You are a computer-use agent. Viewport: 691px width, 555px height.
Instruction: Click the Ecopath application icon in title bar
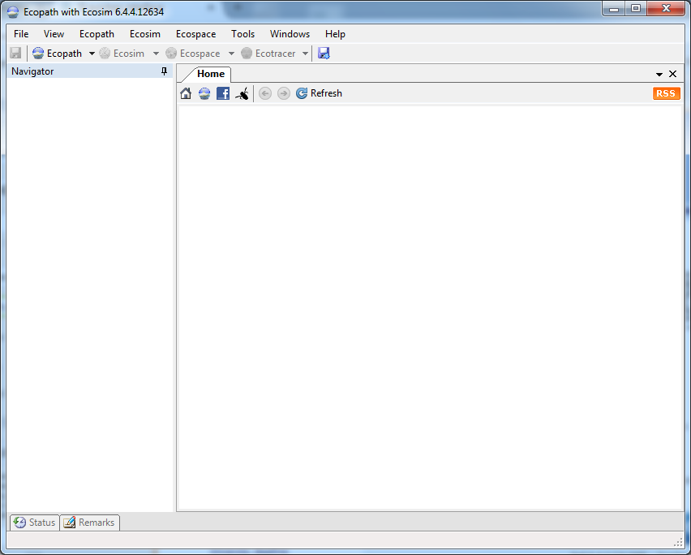coord(13,12)
